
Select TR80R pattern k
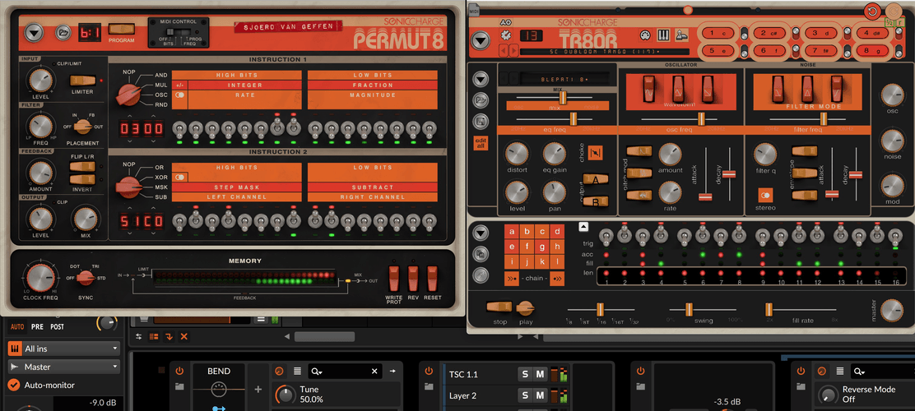pos(542,261)
